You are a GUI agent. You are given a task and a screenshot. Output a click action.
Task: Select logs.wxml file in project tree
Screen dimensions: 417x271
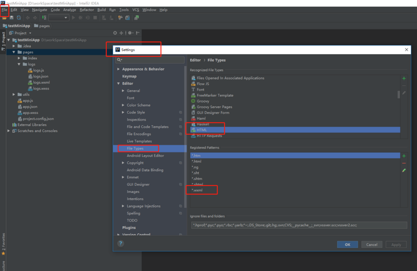tap(39, 82)
